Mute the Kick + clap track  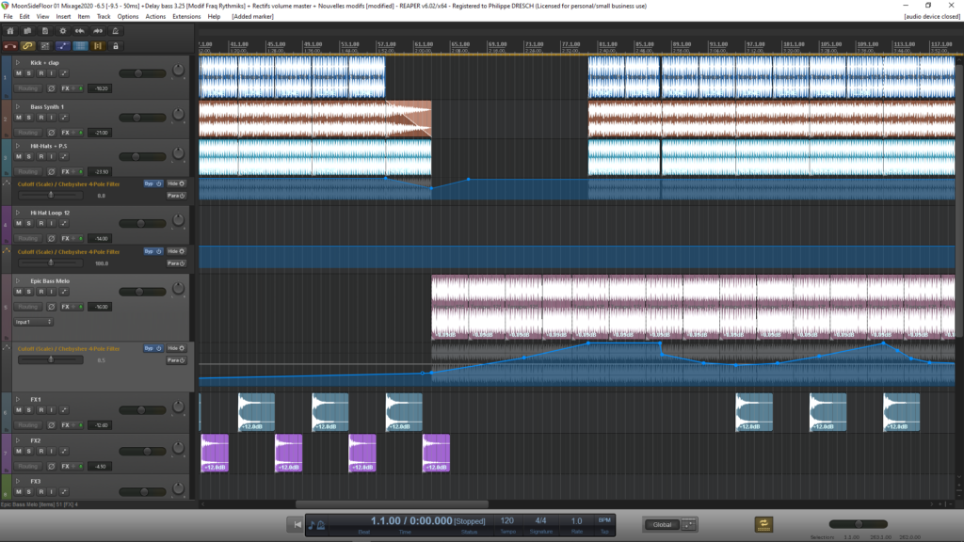(x=19, y=73)
